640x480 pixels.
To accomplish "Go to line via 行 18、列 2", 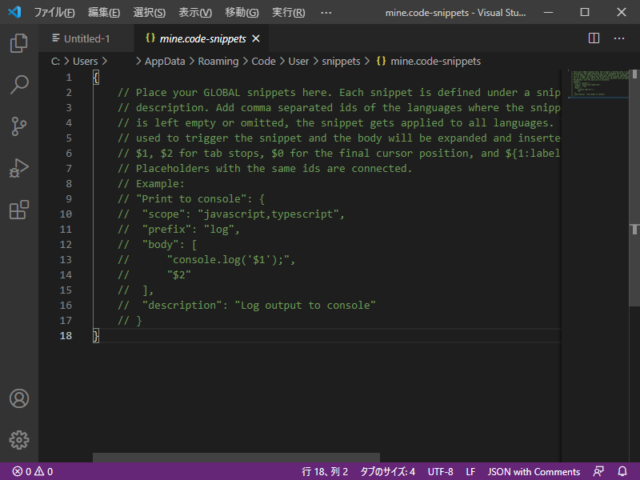I will 325,471.
